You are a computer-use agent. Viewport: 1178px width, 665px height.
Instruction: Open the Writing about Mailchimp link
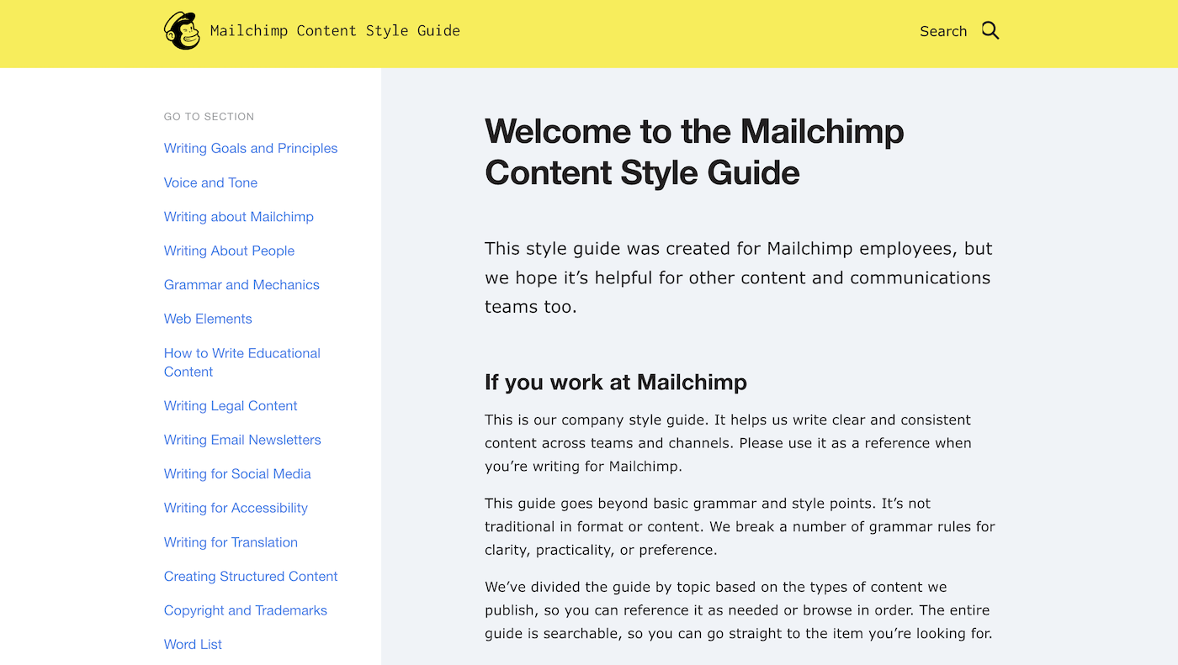(x=239, y=217)
